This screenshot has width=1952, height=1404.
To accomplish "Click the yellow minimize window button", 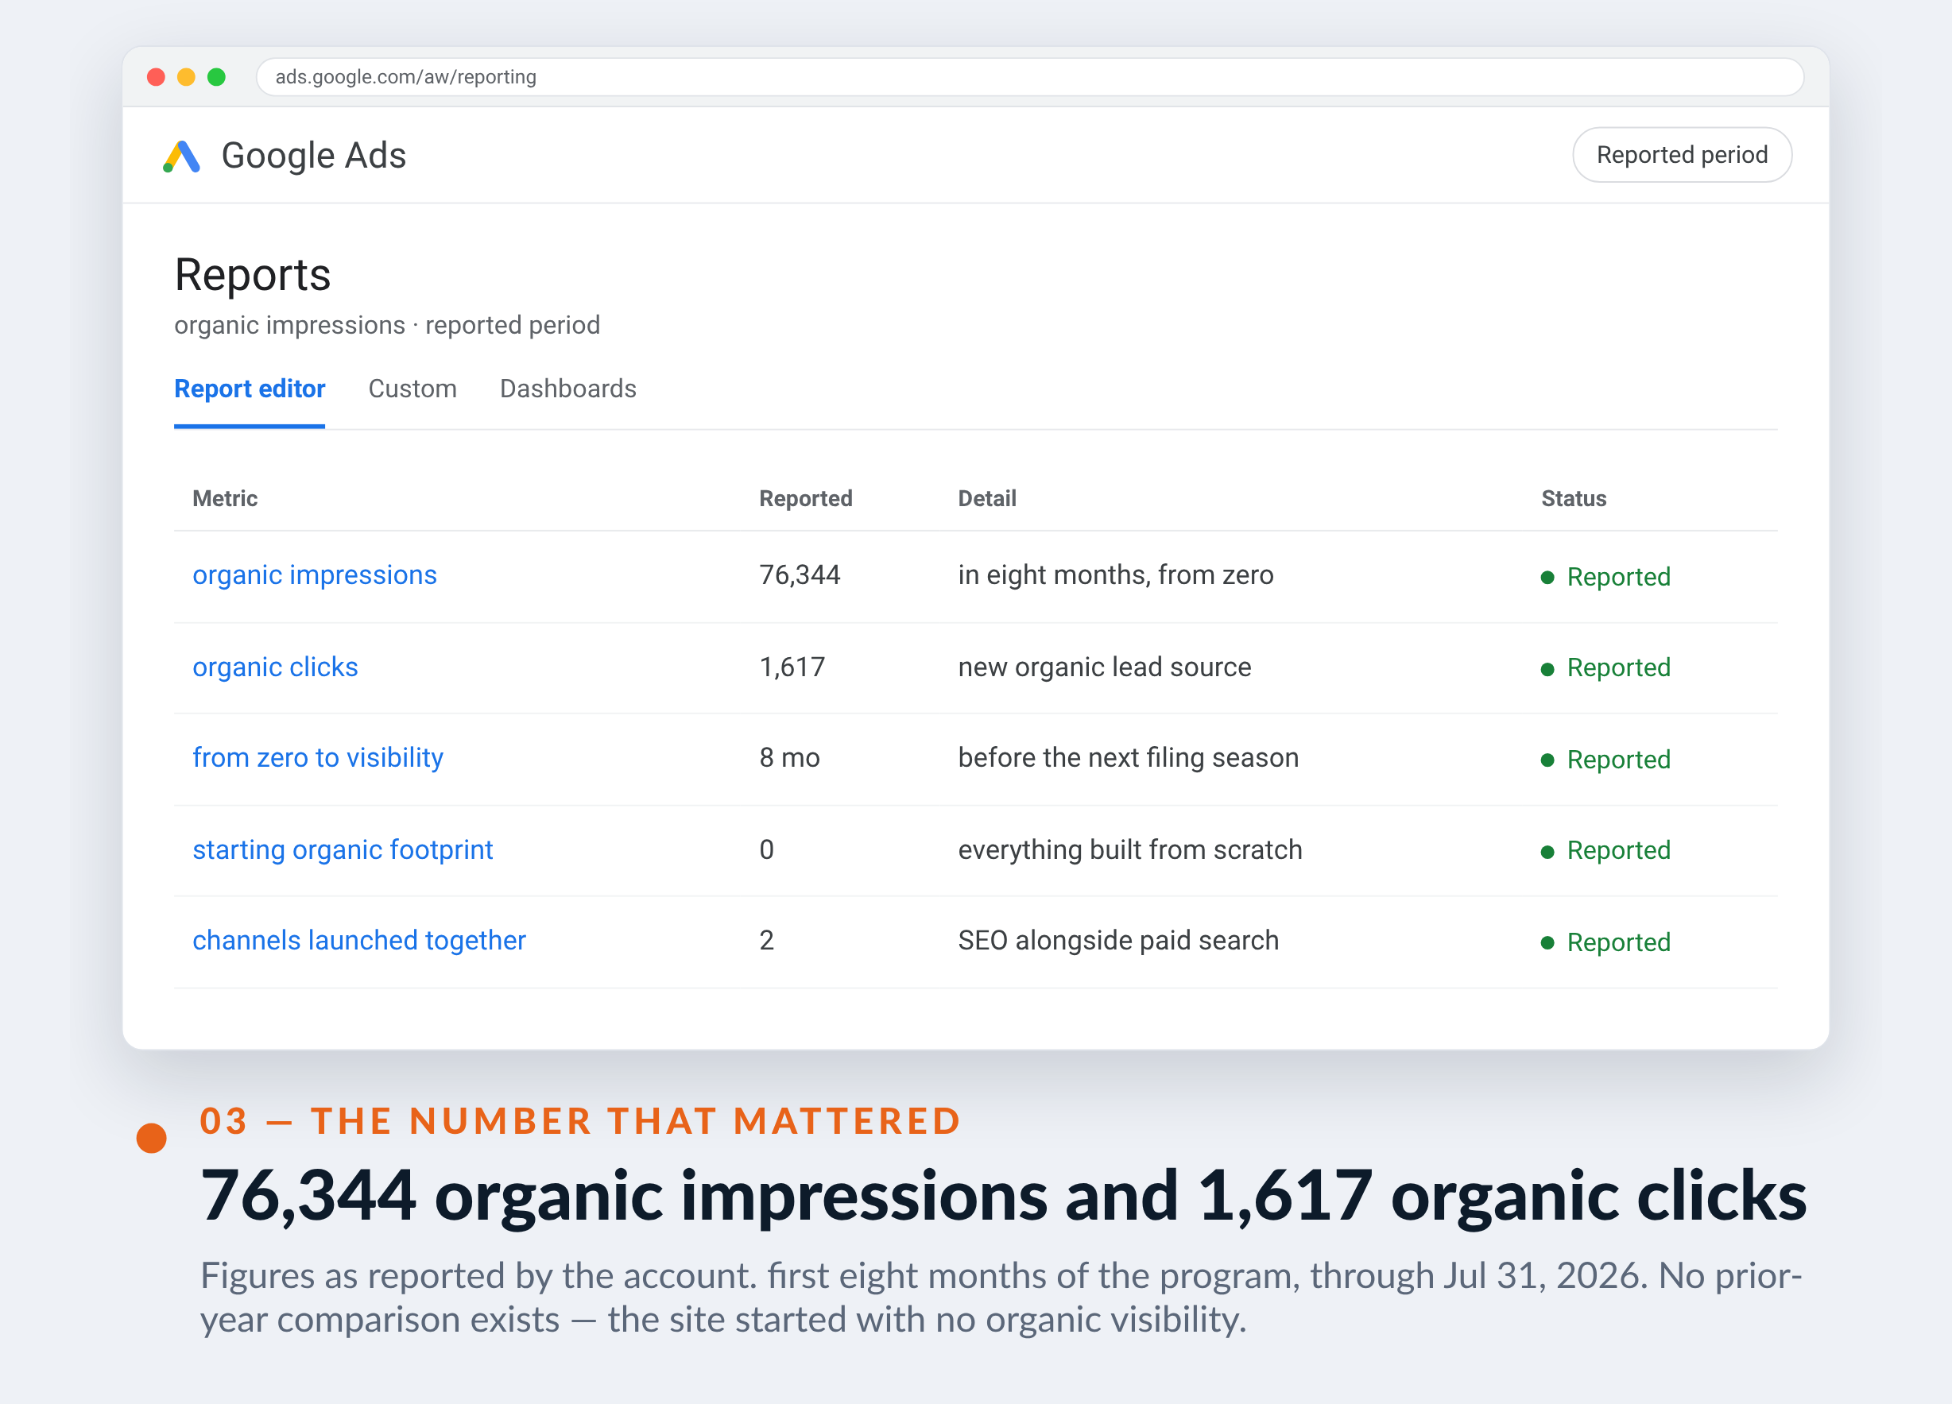I will click(x=186, y=77).
